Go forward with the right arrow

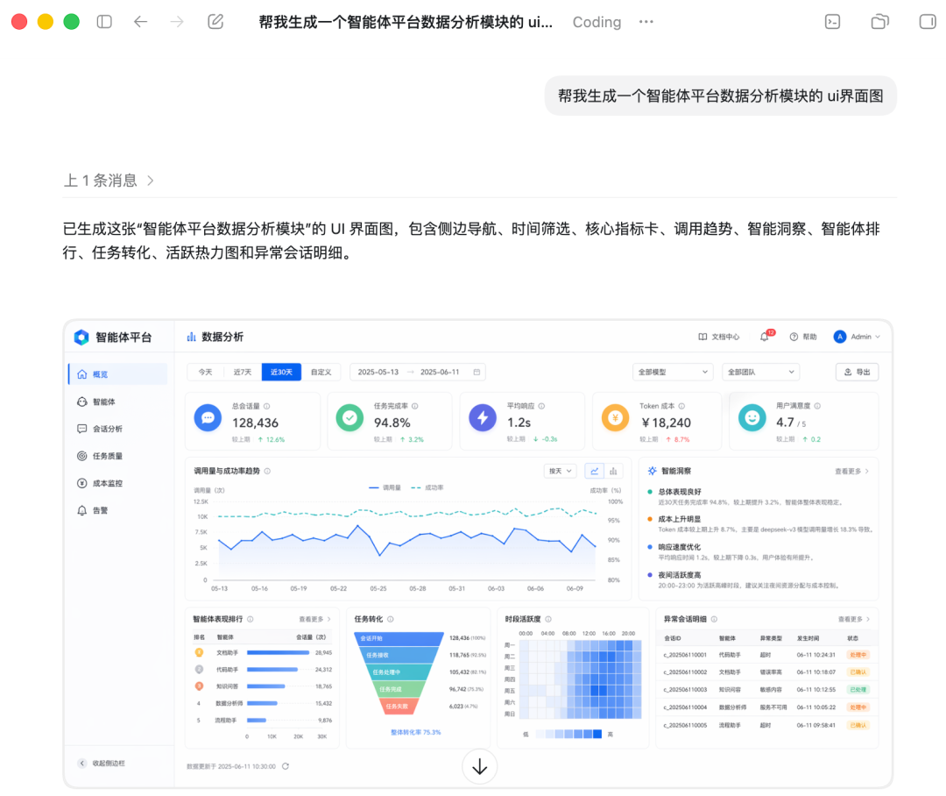(177, 22)
